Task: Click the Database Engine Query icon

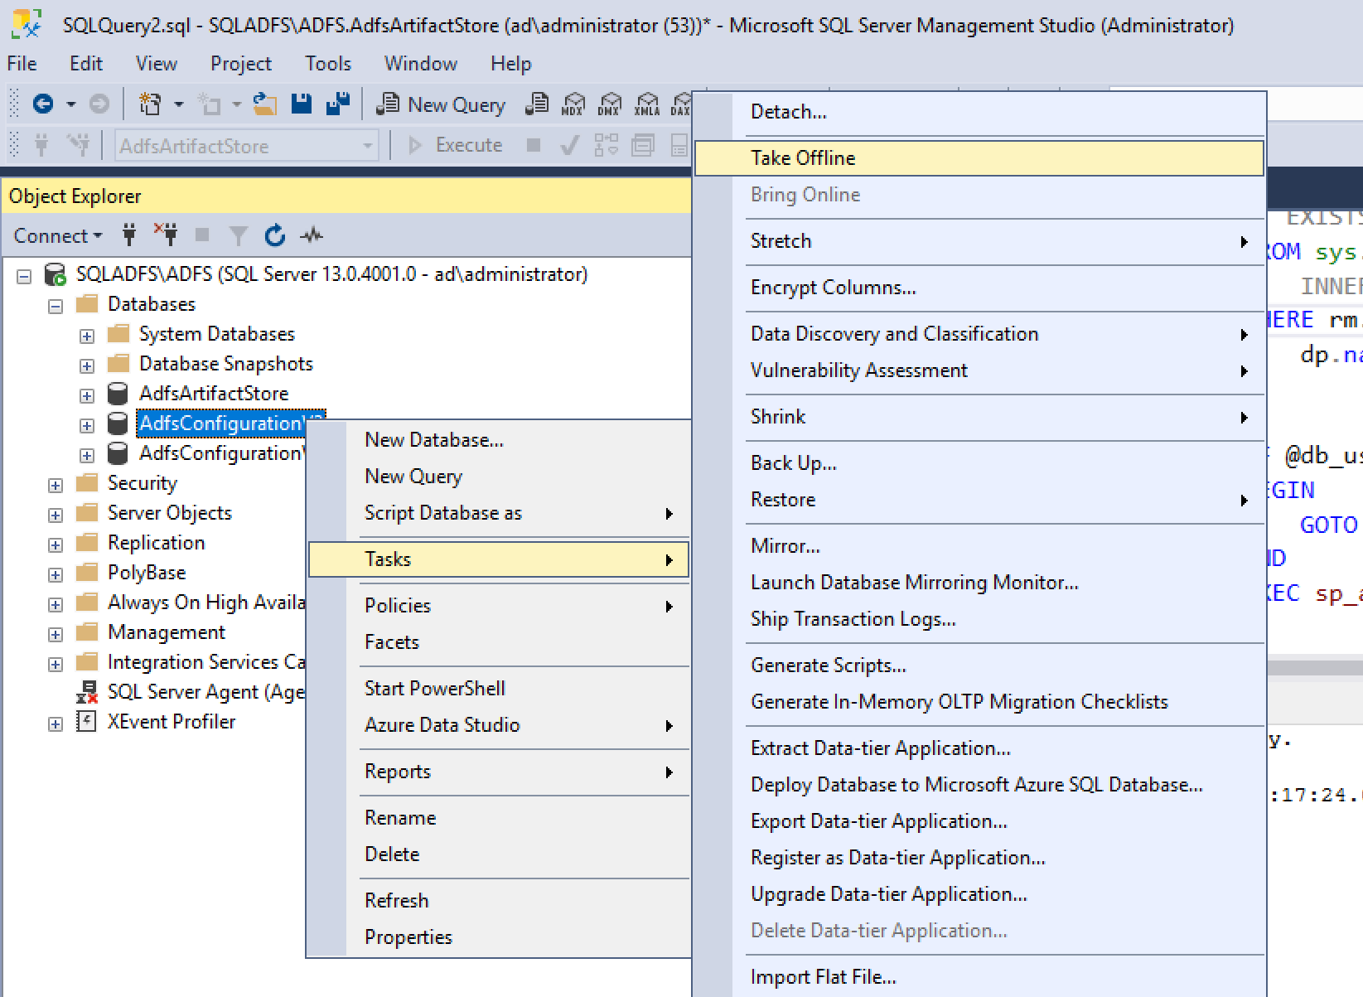Action: tap(537, 104)
